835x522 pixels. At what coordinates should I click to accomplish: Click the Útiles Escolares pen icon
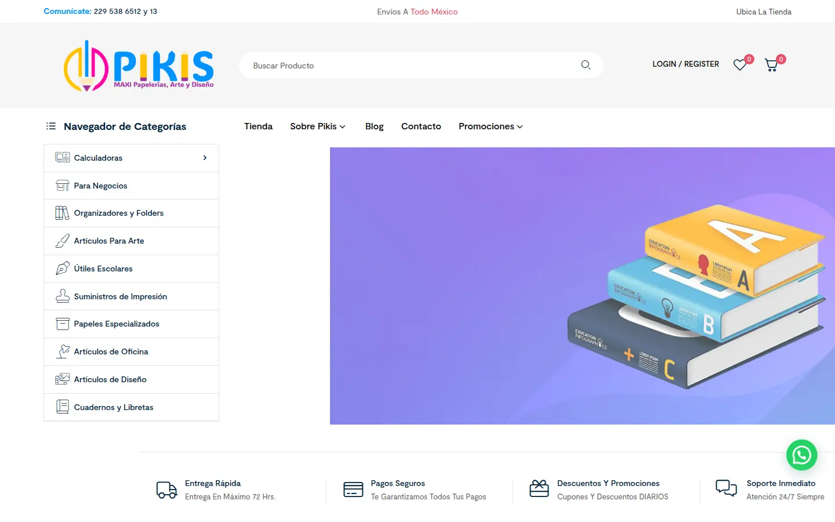[x=63, y=269]
